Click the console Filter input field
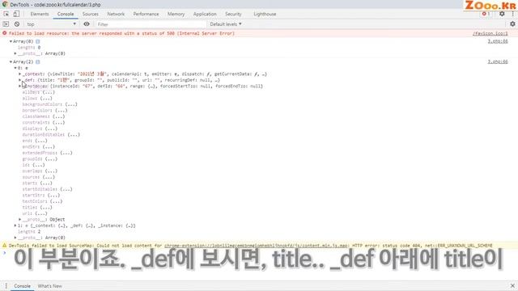The image size is (518, 291). [151, 24]
